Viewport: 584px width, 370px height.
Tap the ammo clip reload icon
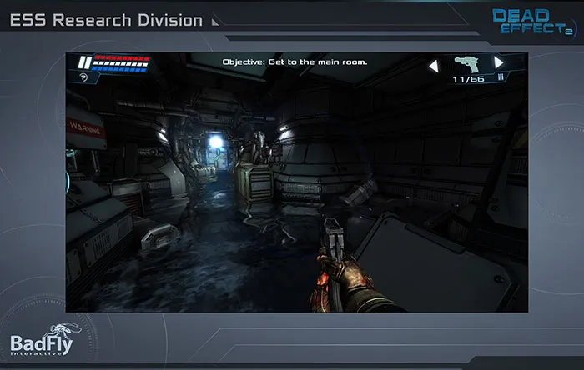point(501,77)
